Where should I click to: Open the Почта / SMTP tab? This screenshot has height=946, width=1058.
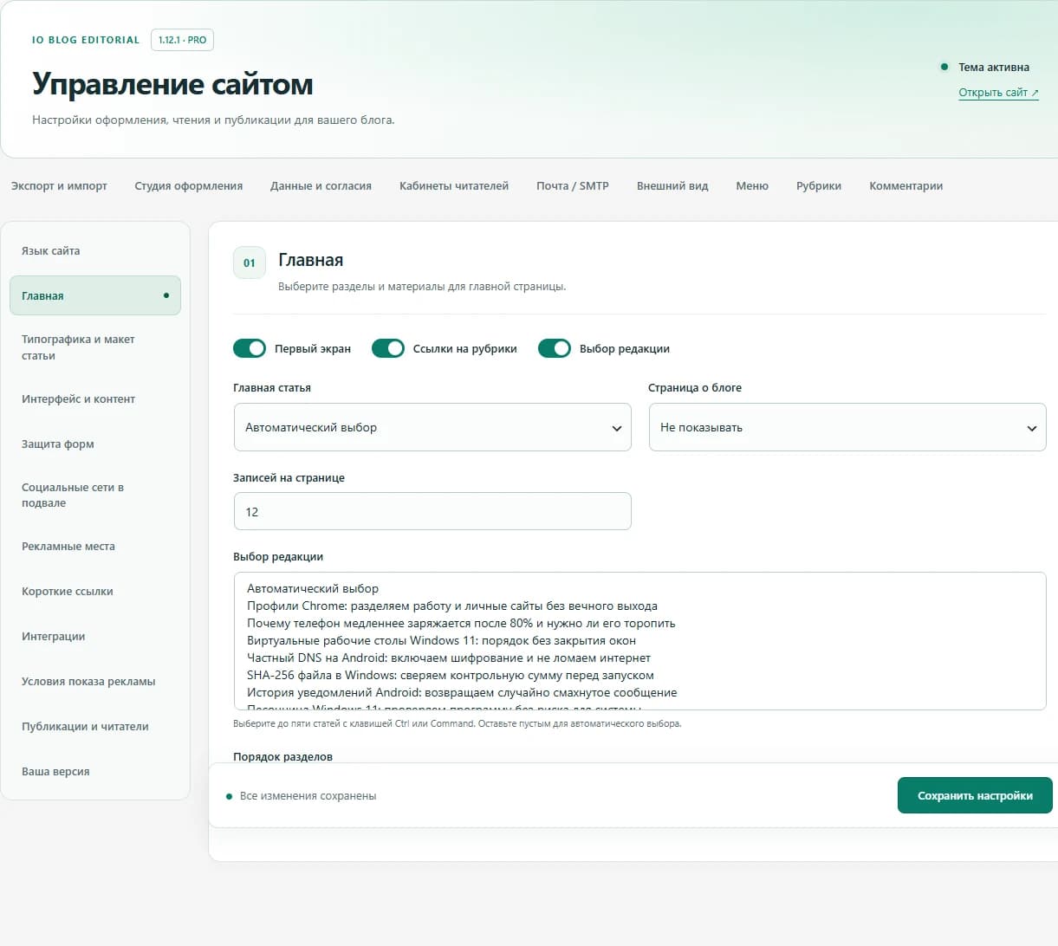coord(573,185)
